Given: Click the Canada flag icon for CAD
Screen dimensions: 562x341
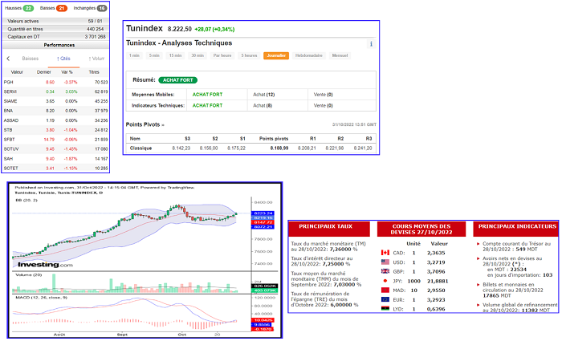Looking at the screenshot, I should pyautogui.click(x=385, y=252).
